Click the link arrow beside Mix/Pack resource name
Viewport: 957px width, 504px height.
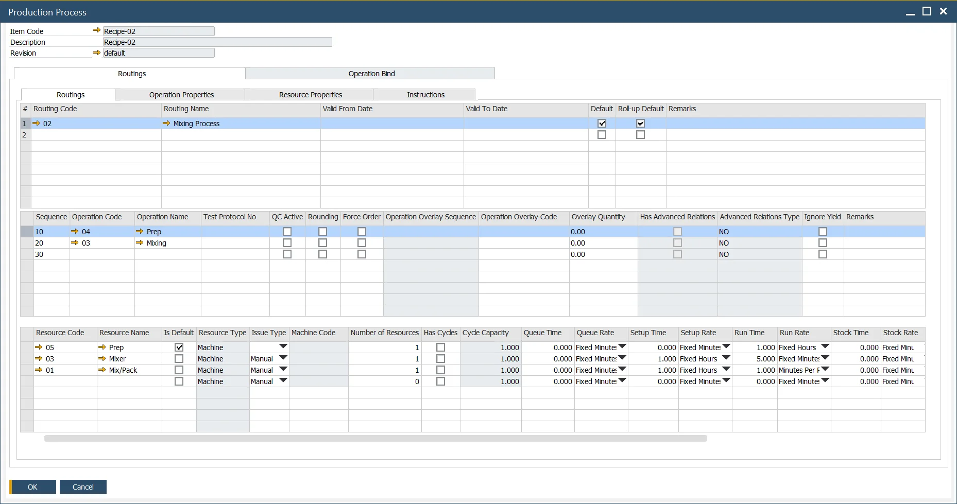(102, 370)
